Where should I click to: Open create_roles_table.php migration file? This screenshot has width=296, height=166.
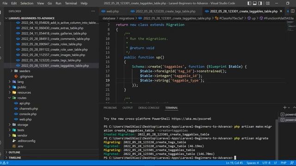51,44
